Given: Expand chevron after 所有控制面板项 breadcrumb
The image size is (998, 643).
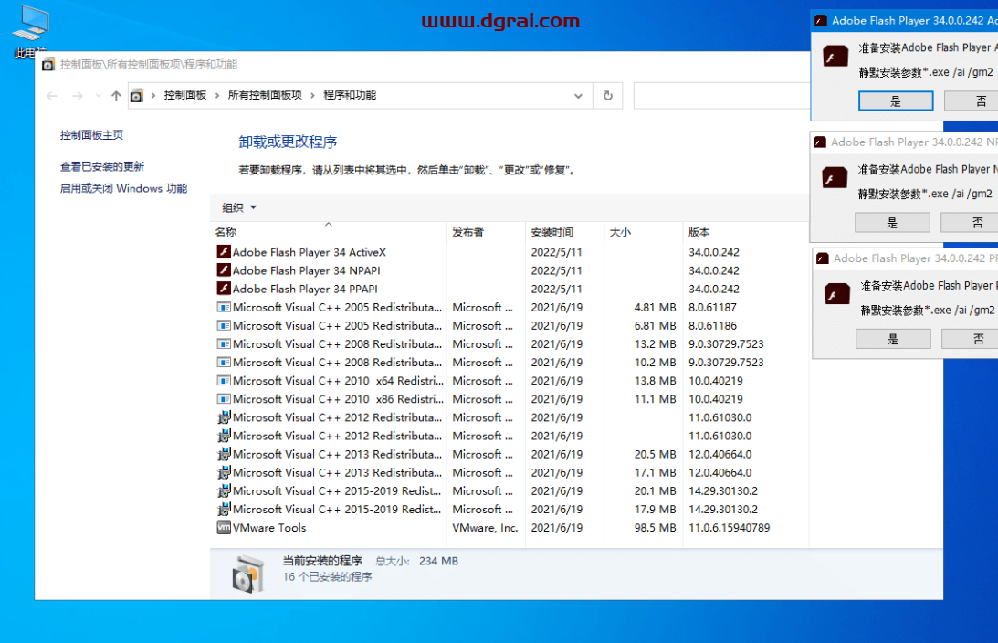Looking at the screenshot, I should 312,96.
